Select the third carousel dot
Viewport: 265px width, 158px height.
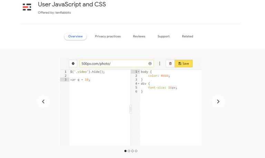132,151
